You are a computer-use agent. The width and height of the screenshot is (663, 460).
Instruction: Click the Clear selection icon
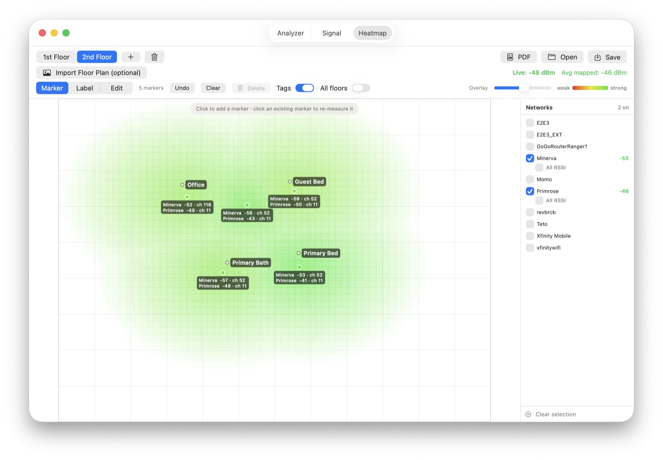[528, 414]
